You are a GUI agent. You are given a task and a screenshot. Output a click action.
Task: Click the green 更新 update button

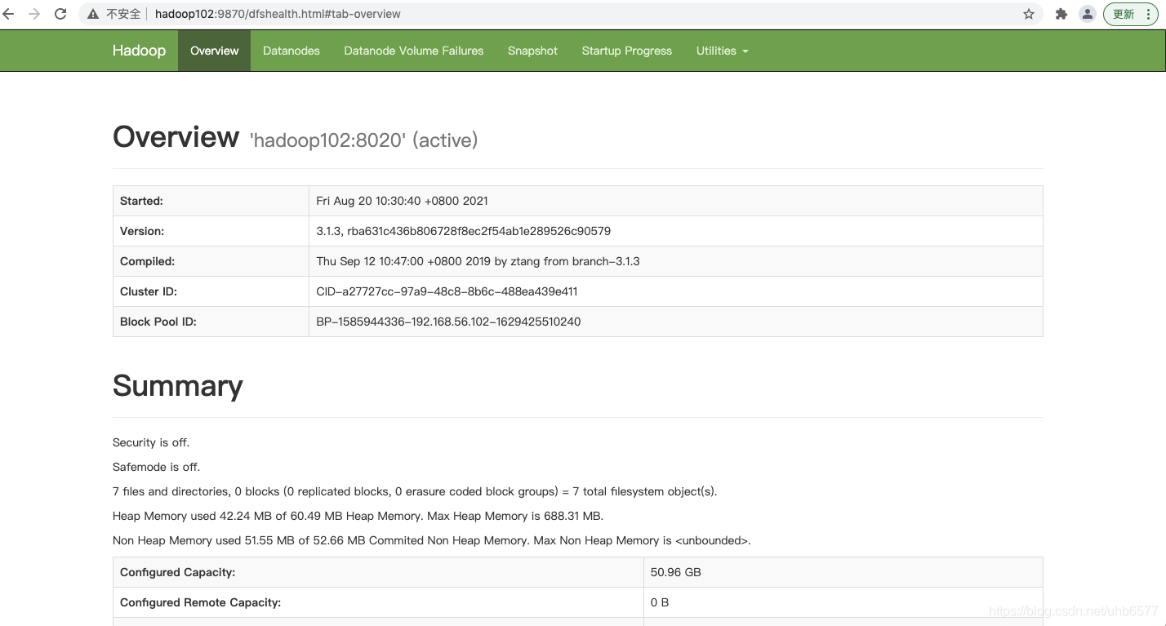coord(1131,14)
